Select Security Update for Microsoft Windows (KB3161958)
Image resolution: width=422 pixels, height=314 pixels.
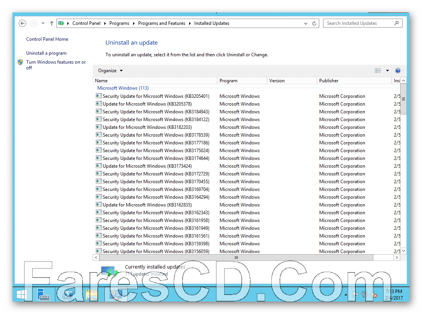pyautogui.click(x=156, y=220)
